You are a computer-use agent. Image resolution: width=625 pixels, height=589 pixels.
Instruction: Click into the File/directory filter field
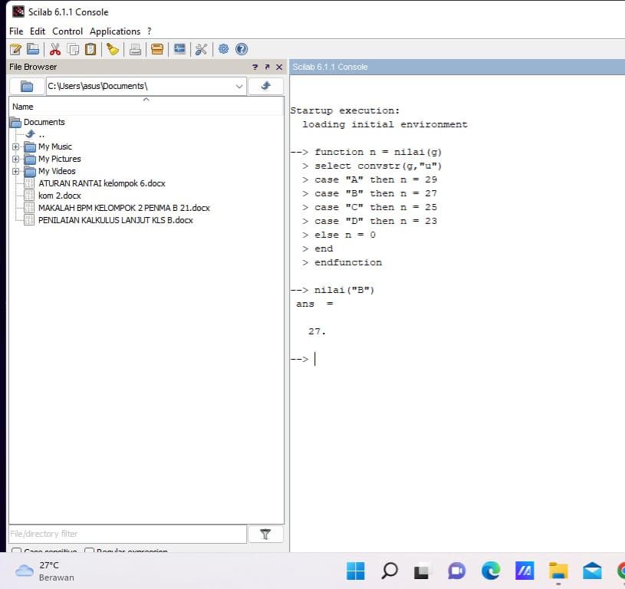tap(127, 534)
